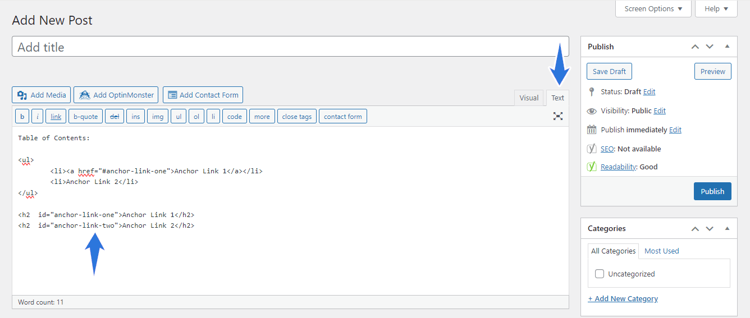
Task: Click the 'Table of Contents:' text line
Action: tap(54, 138)
